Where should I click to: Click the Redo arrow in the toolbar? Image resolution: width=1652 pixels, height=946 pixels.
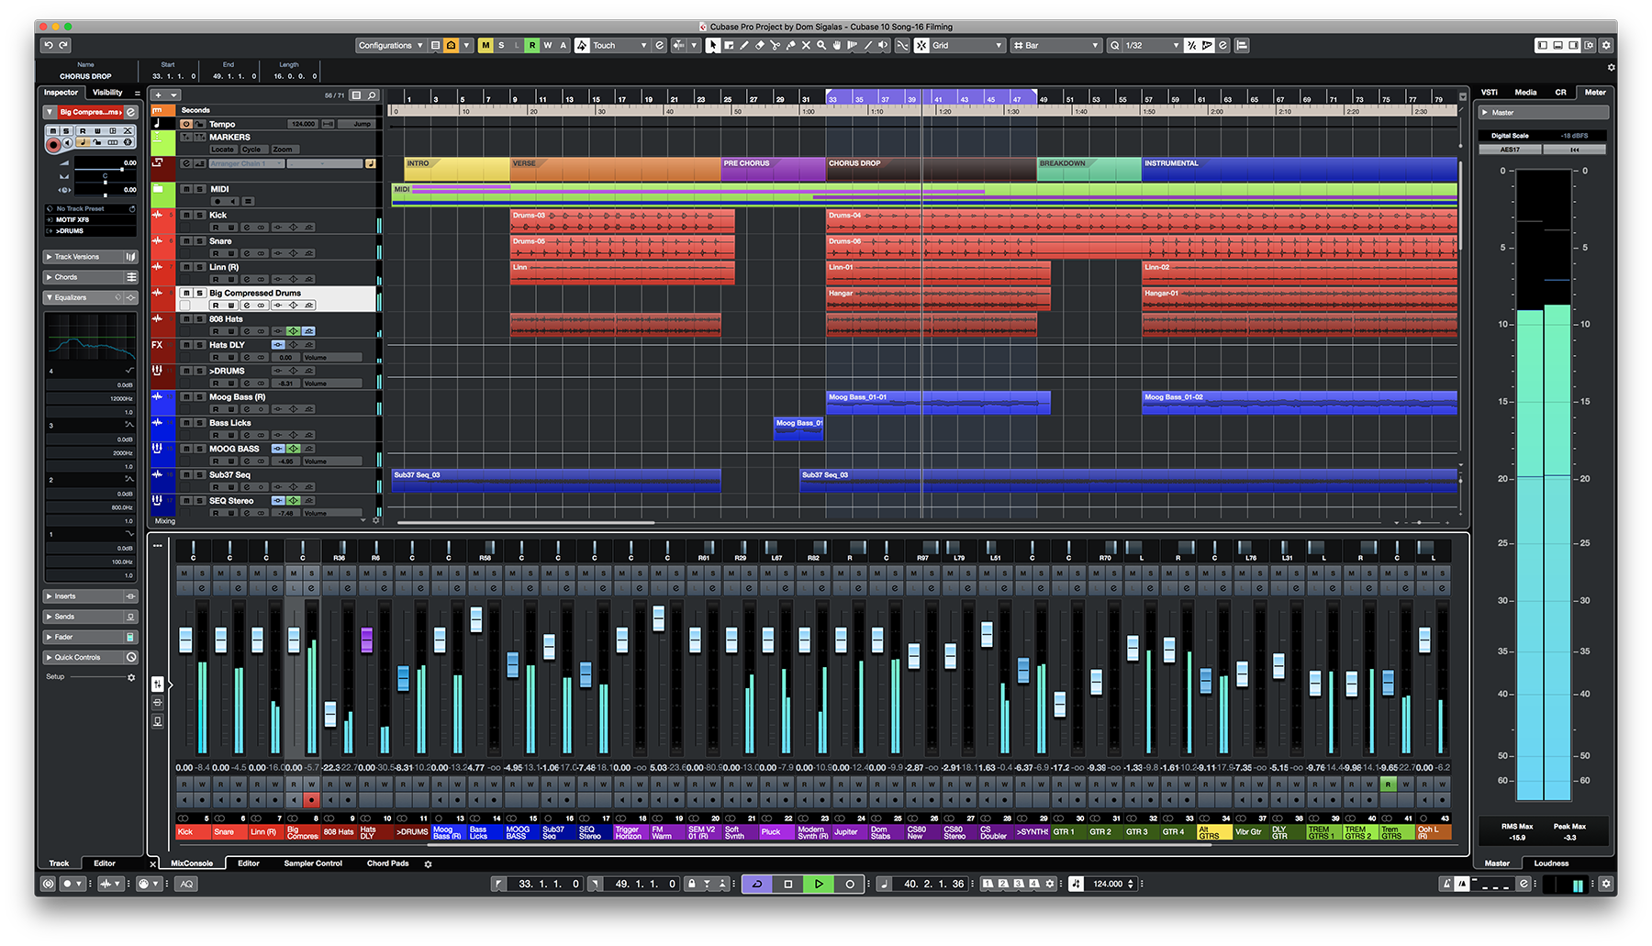coord(63,45)
